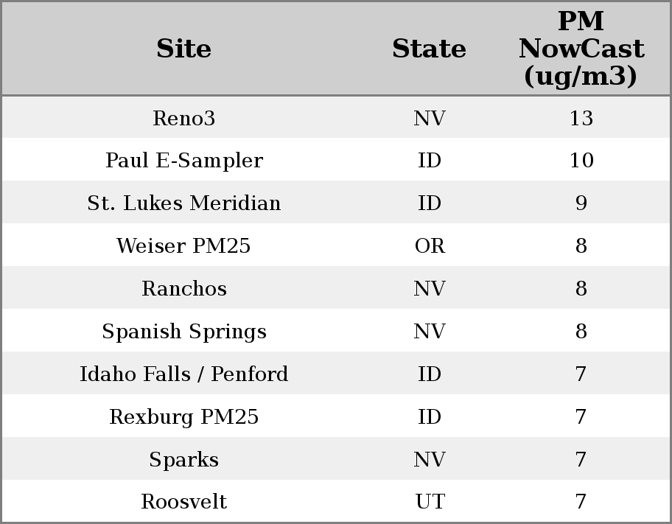This screenshot has height=524, width=672.
Task: Select Paul E-Sampler's PM value 10
Action: [x=581, y=161]
